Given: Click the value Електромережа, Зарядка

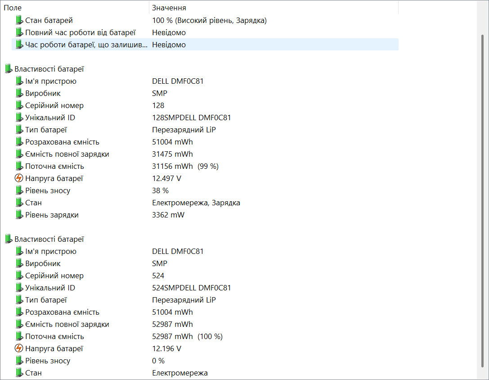Looking at the screenshot, I should point(196,203).
